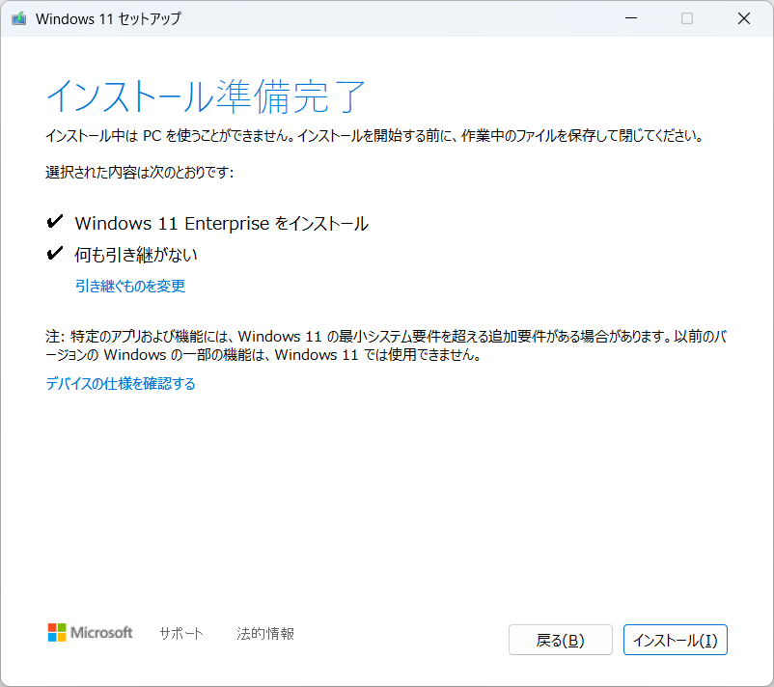Viewport: 774px width, 687px height.
Task: Click the window title Windows 11 セットアップ
Action: [109, 18]
